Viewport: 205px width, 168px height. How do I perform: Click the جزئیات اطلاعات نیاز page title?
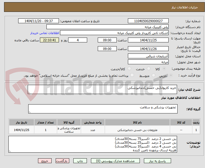point(184,7)
